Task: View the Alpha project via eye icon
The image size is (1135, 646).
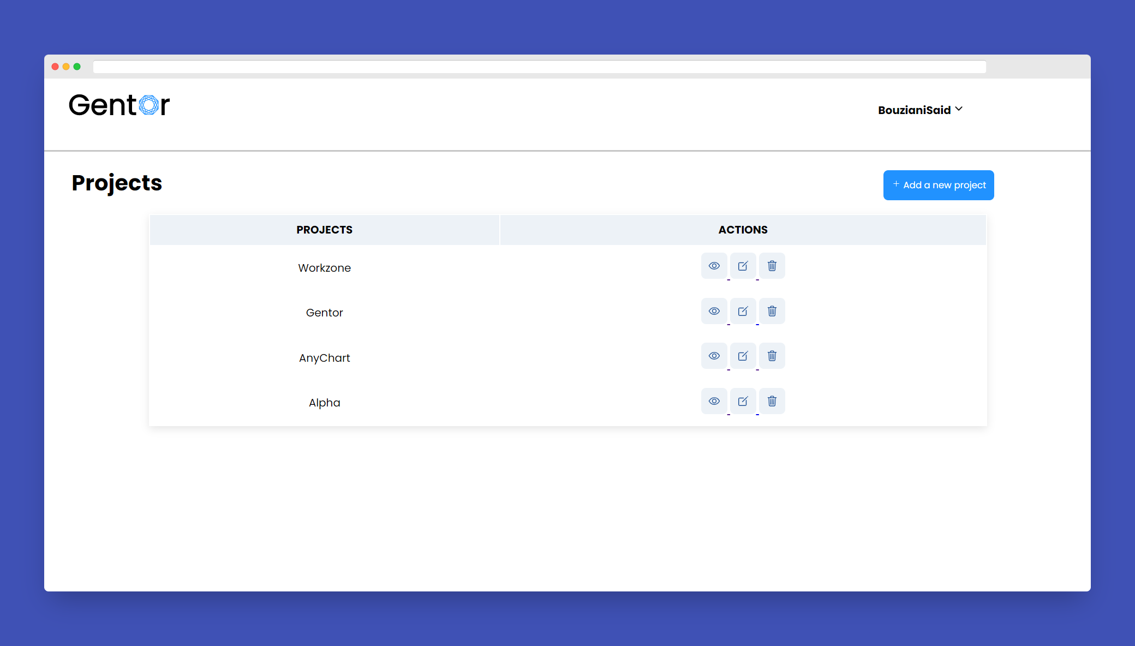Action: (714, 401)
